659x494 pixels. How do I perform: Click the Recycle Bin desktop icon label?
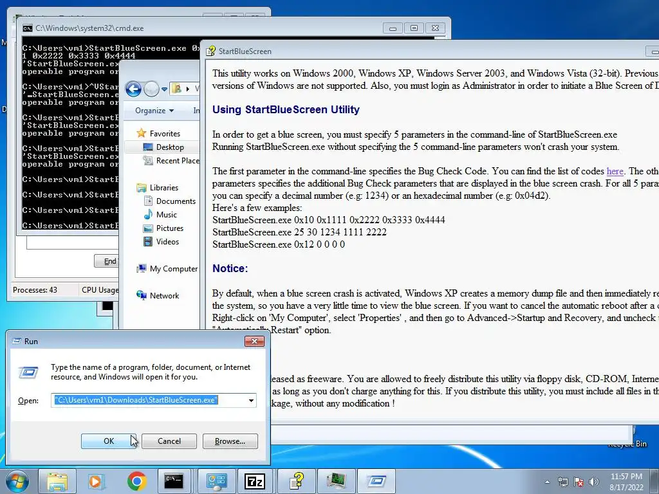627,444
